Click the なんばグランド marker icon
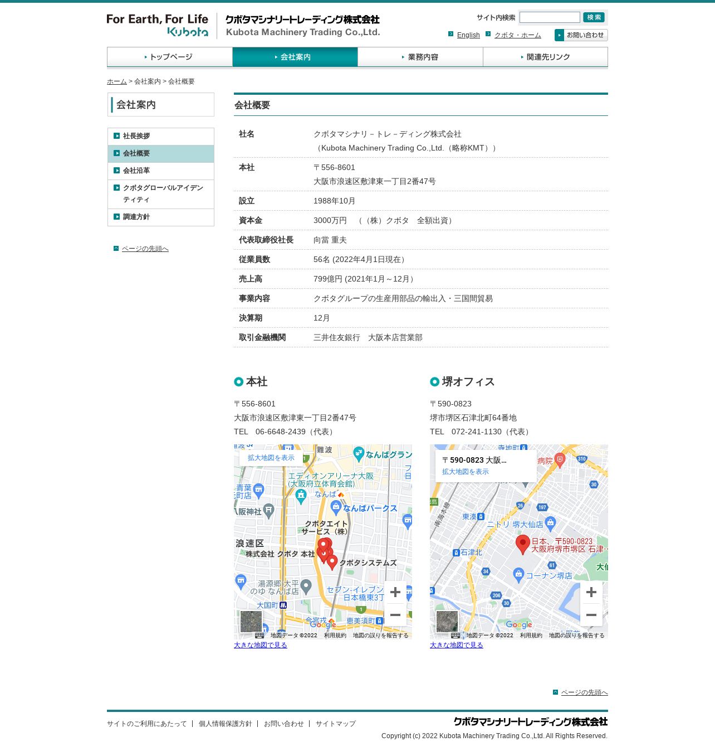This screenshot has height=756, width=715. (359, 454)
